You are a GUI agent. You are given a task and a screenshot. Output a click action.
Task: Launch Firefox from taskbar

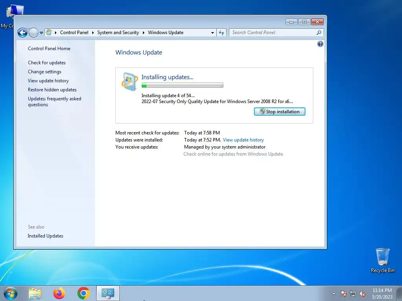click(x=59, y=293)
